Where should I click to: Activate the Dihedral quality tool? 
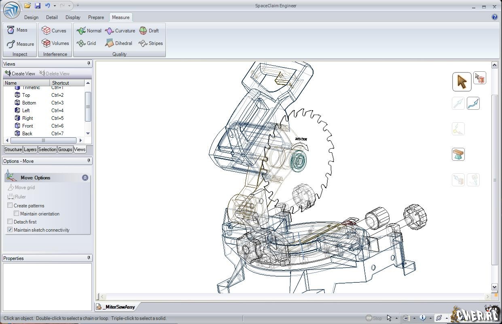coord(119,43)
